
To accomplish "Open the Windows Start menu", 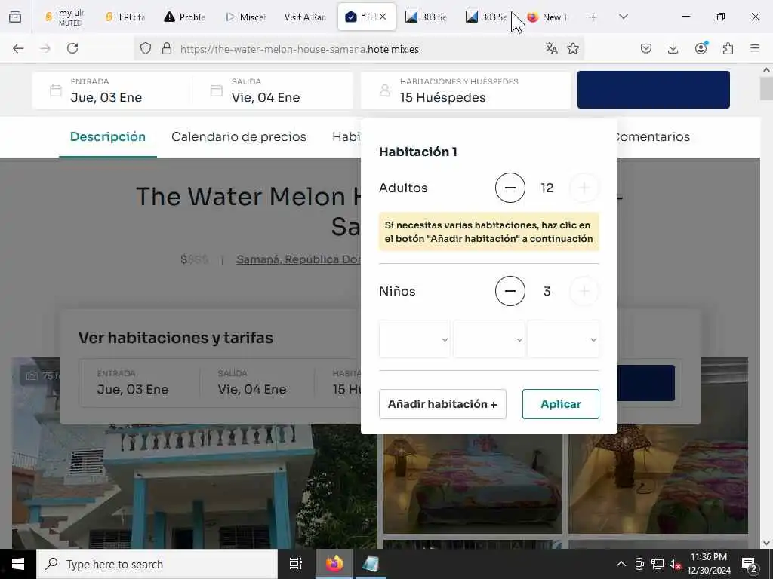I will [x=18, y=564].
